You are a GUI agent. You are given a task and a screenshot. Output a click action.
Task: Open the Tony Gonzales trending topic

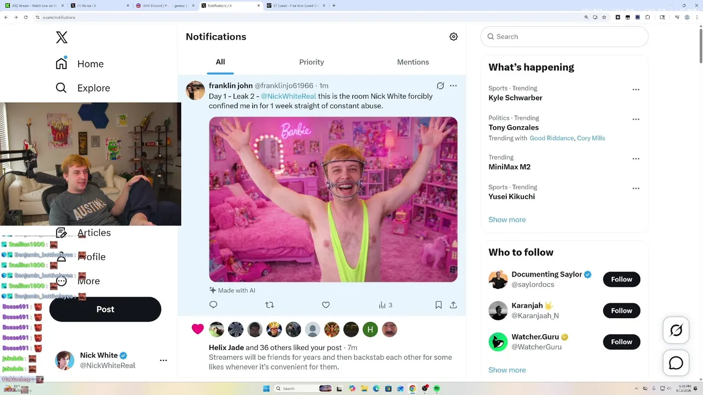coord(514,127)
